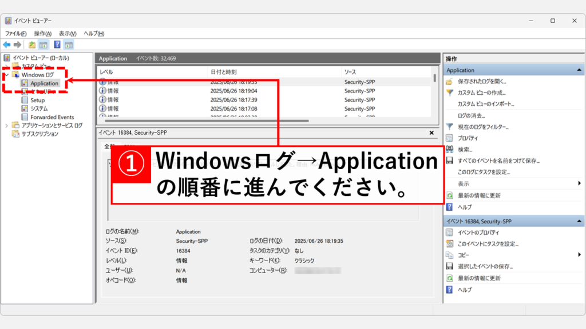This screenshot has width=586, height=329.
Task: Click the event properties icon
Action: tap(450, 232)
